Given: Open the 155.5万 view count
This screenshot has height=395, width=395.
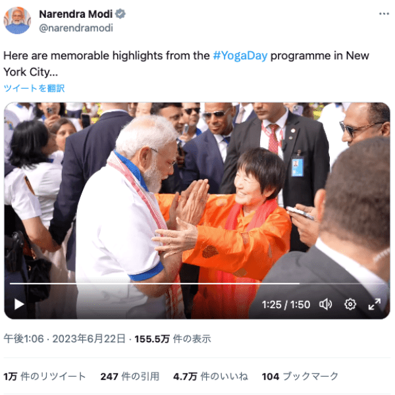Looking at the screenshot, I should [172, 339].
